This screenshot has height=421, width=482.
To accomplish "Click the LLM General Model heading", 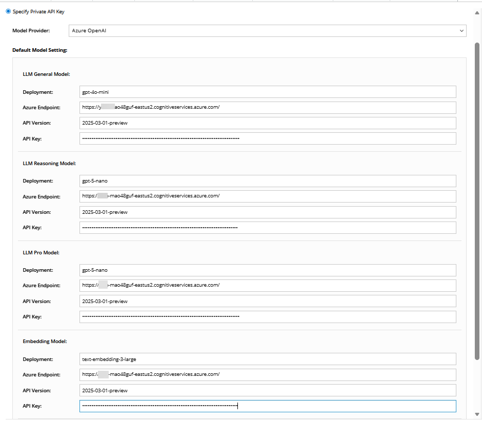I will point(47,74).
